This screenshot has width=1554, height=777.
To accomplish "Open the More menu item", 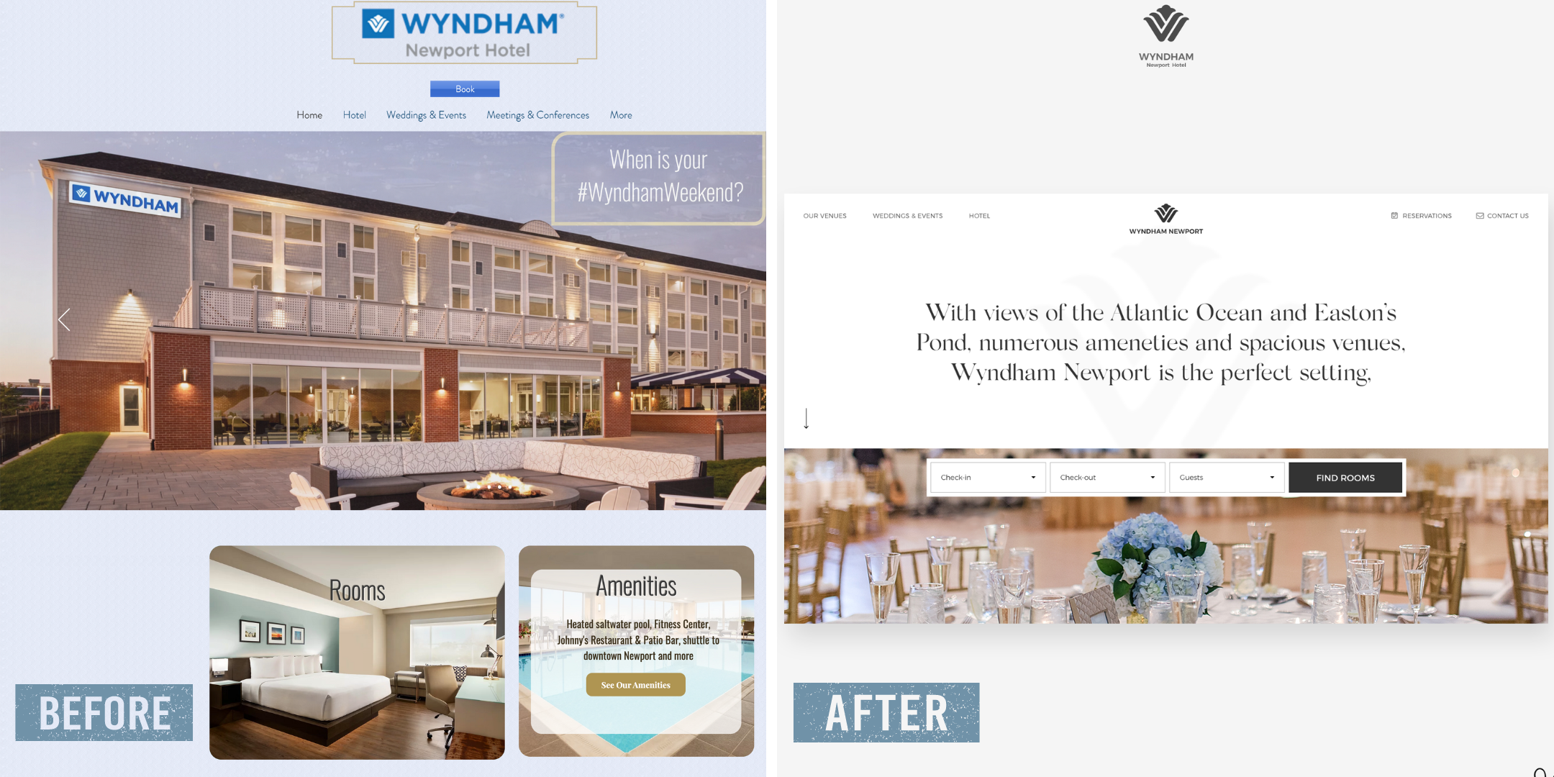I will tap(620, 115).
